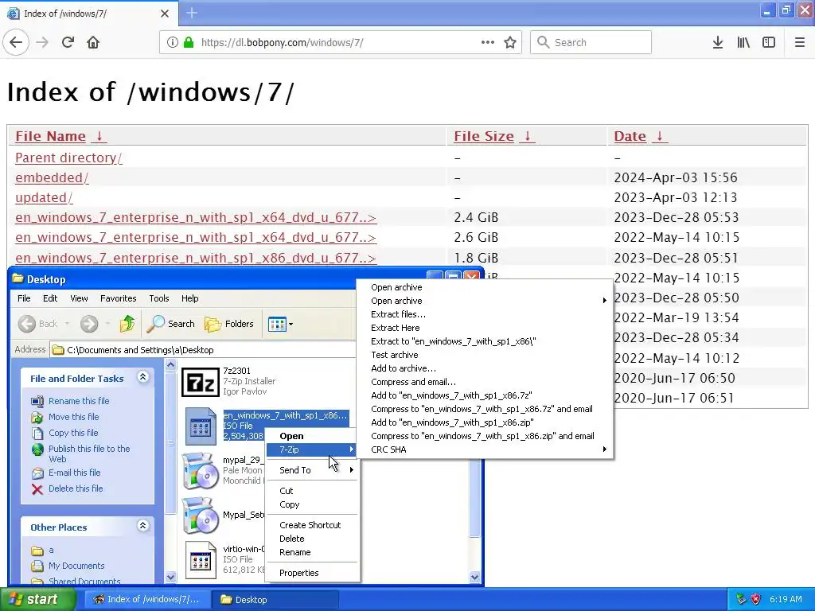The height and width of the screenshot is (611, 815).
Task: Open the Tools menu in Desktop window
Action: click(158, 298)
